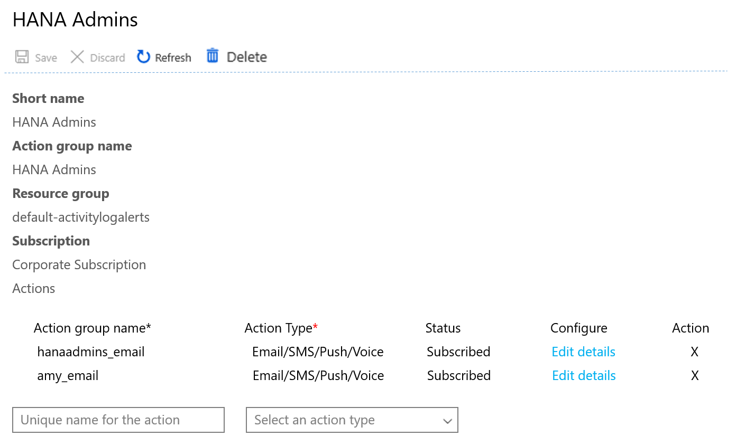This screenshot has width=736, height=436.
Task: Click the Email/SMS/Push/Voice type for amy_email
Action: [x=318, y=376]
